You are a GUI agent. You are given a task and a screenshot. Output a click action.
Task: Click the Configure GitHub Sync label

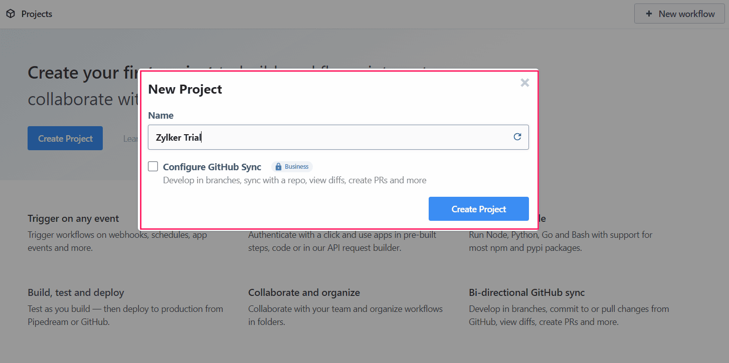click(212, 167)
